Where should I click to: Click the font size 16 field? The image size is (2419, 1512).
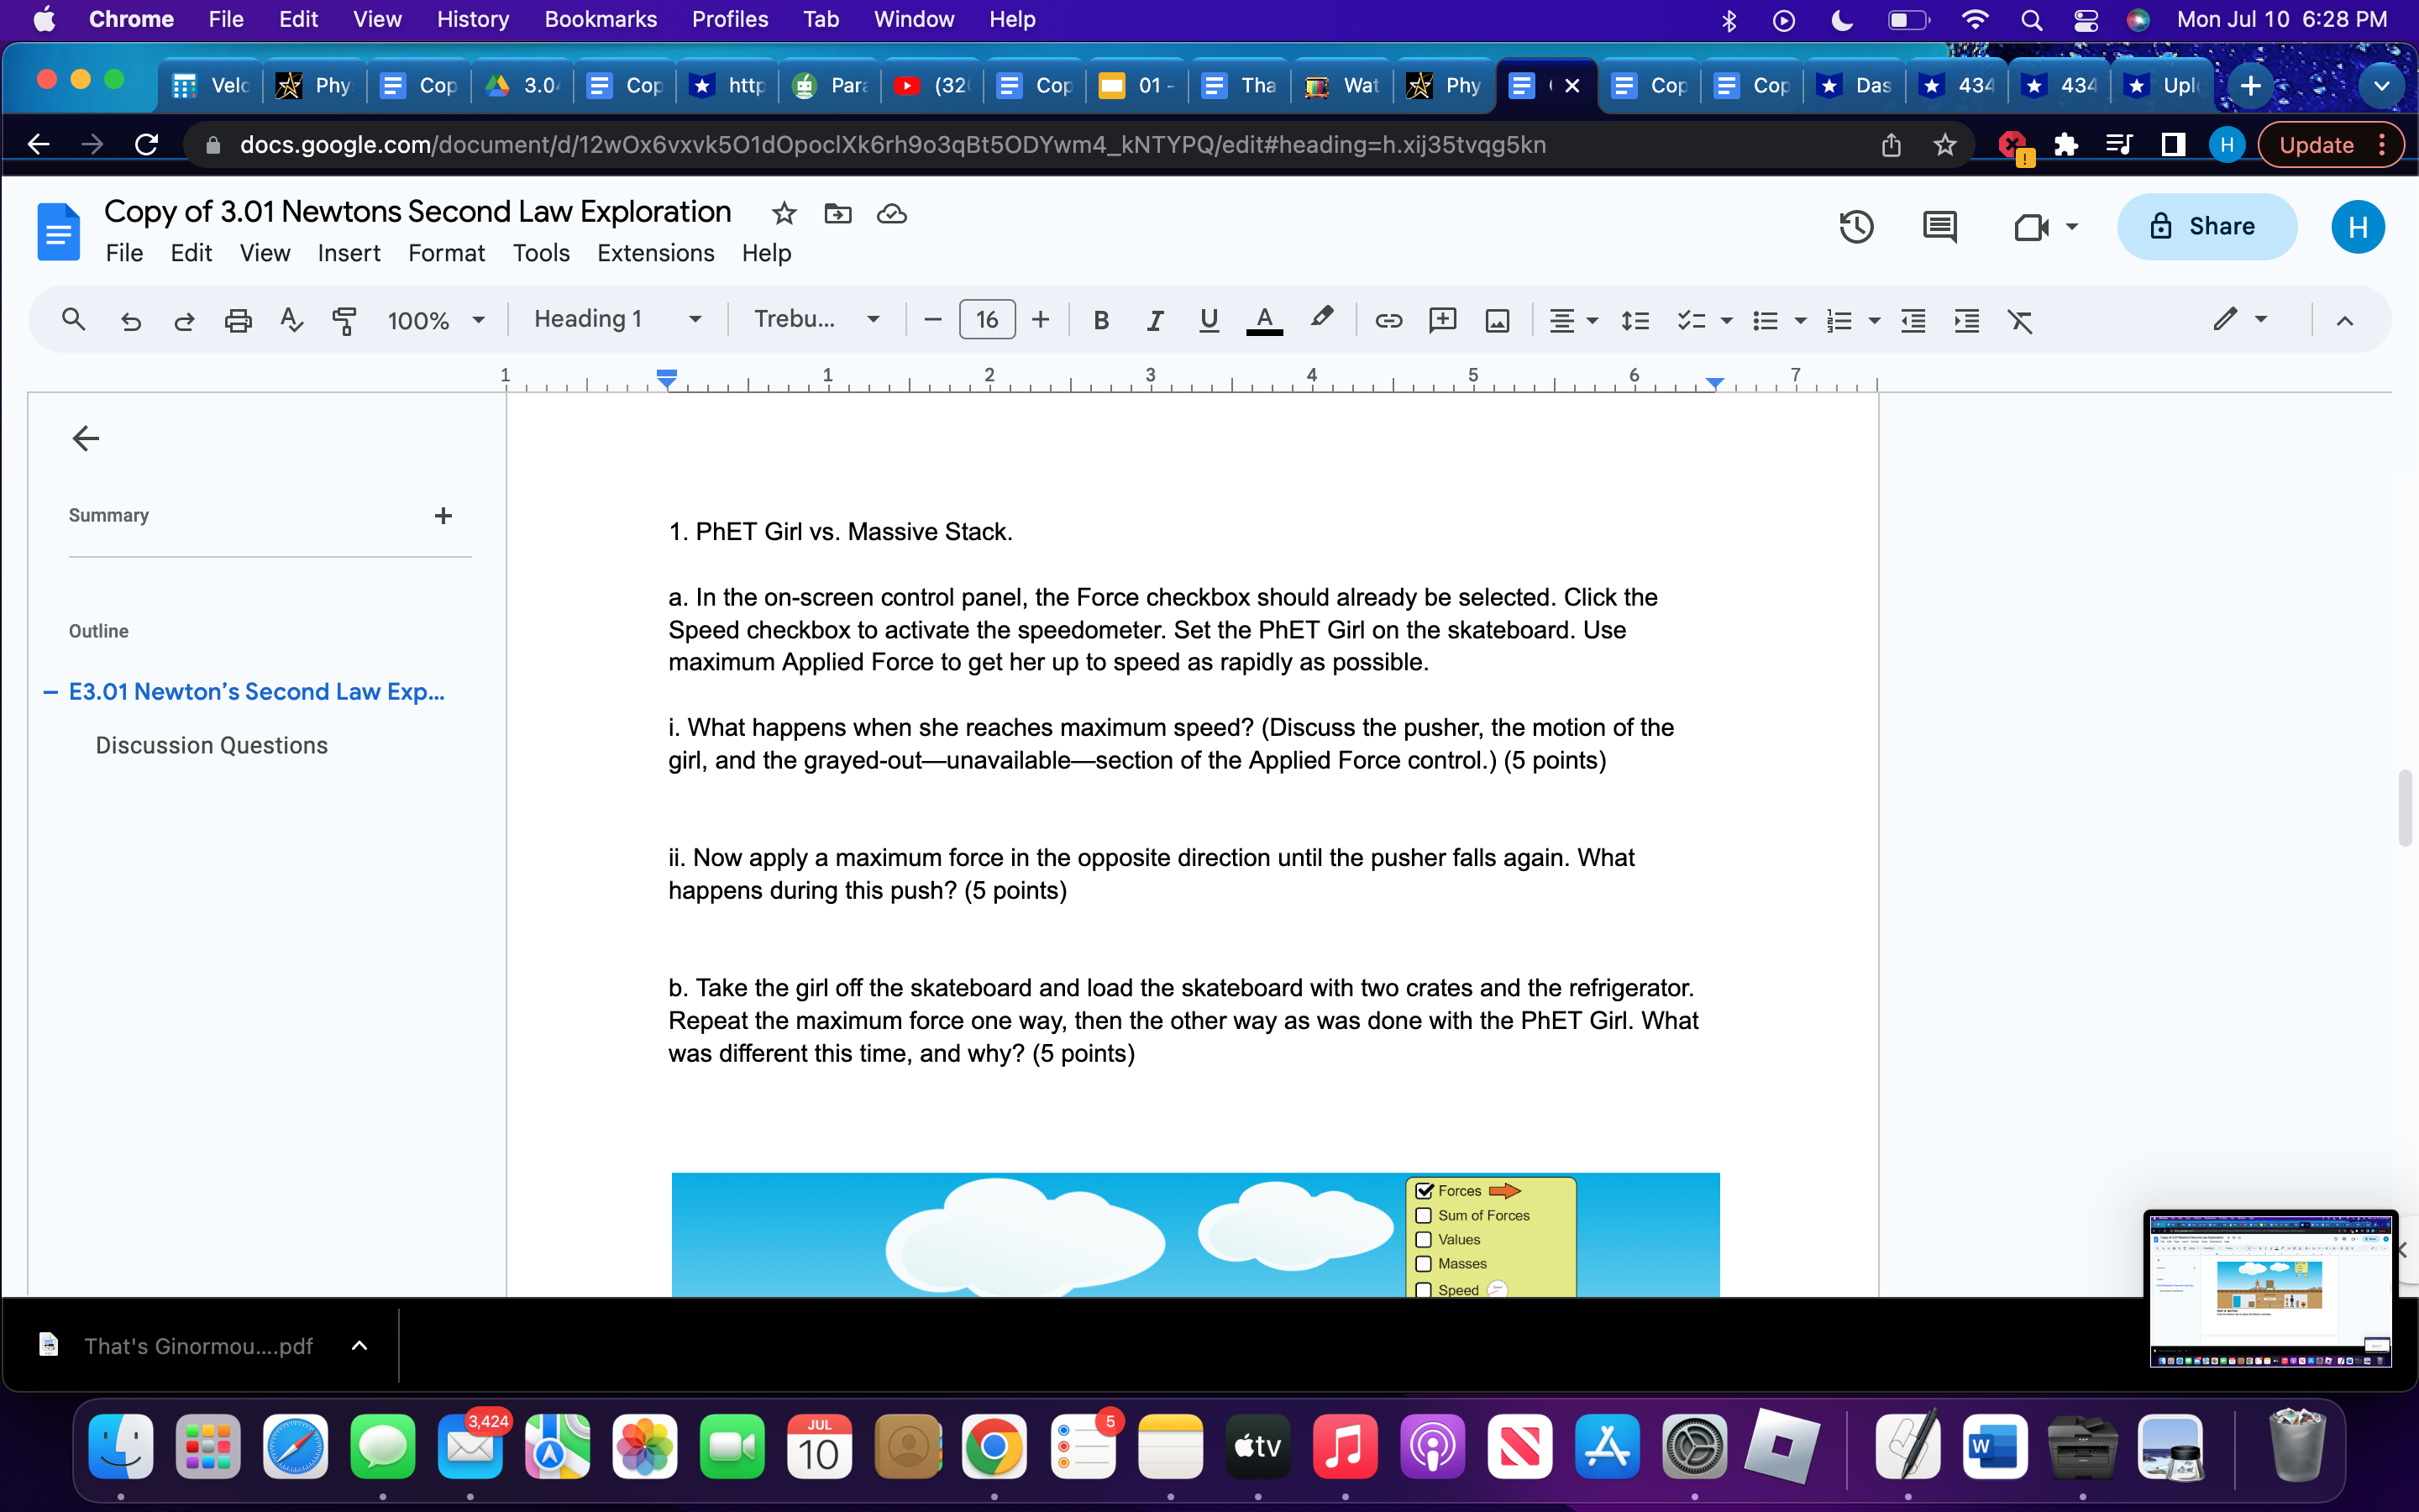pyautogui.click(x=987, y=320)
